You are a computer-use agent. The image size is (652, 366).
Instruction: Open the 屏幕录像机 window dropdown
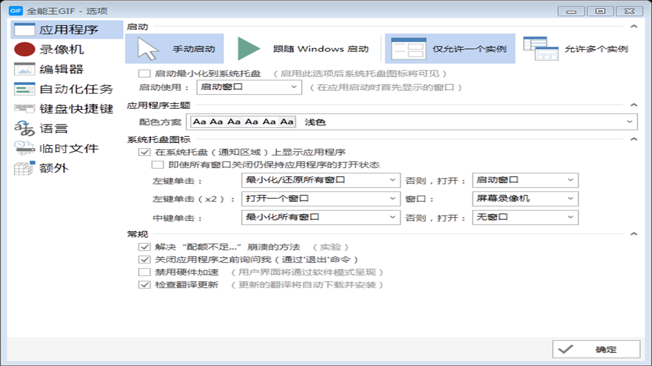(525, 199)
